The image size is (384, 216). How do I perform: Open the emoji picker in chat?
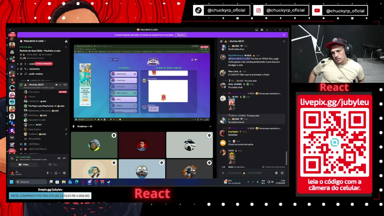click(x=276, y=173)
